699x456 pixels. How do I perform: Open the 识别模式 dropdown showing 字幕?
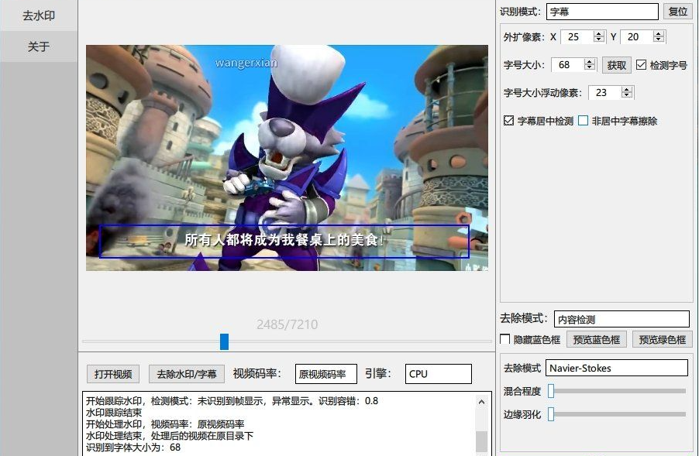click(x=602, y=12)
